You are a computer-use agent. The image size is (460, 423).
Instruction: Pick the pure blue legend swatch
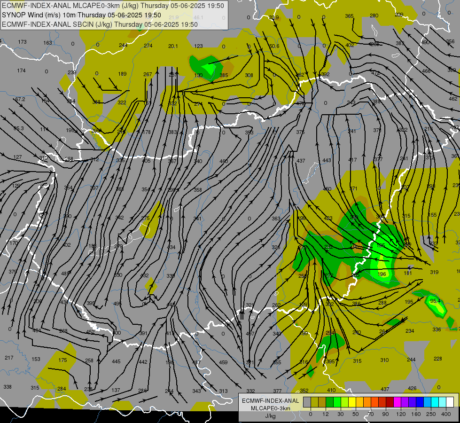pos(420,402)
